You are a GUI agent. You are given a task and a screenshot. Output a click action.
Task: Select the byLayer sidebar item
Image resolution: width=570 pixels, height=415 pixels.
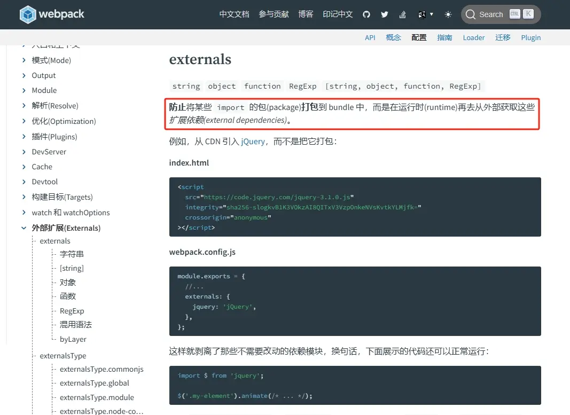[73, 339]
